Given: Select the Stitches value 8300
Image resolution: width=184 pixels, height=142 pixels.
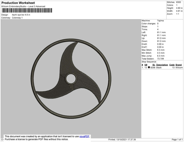Looking at the screenshot, I should 178,2.
